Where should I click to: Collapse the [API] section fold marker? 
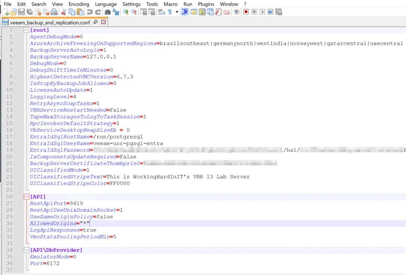(27, 197)
